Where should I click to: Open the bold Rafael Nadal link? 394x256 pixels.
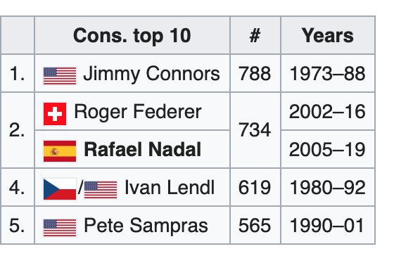142,150
